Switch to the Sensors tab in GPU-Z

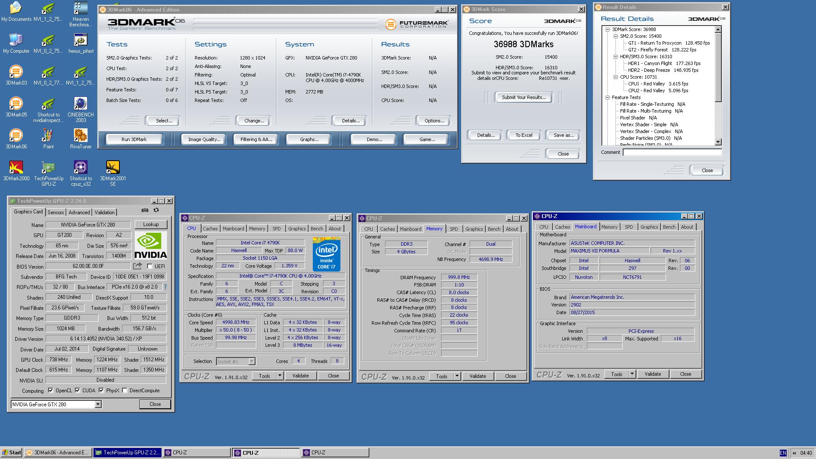[x=56, y=212]
